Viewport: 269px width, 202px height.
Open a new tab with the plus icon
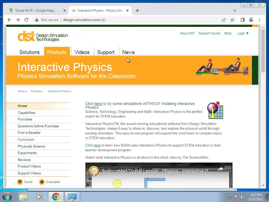(x=137, y=11)
